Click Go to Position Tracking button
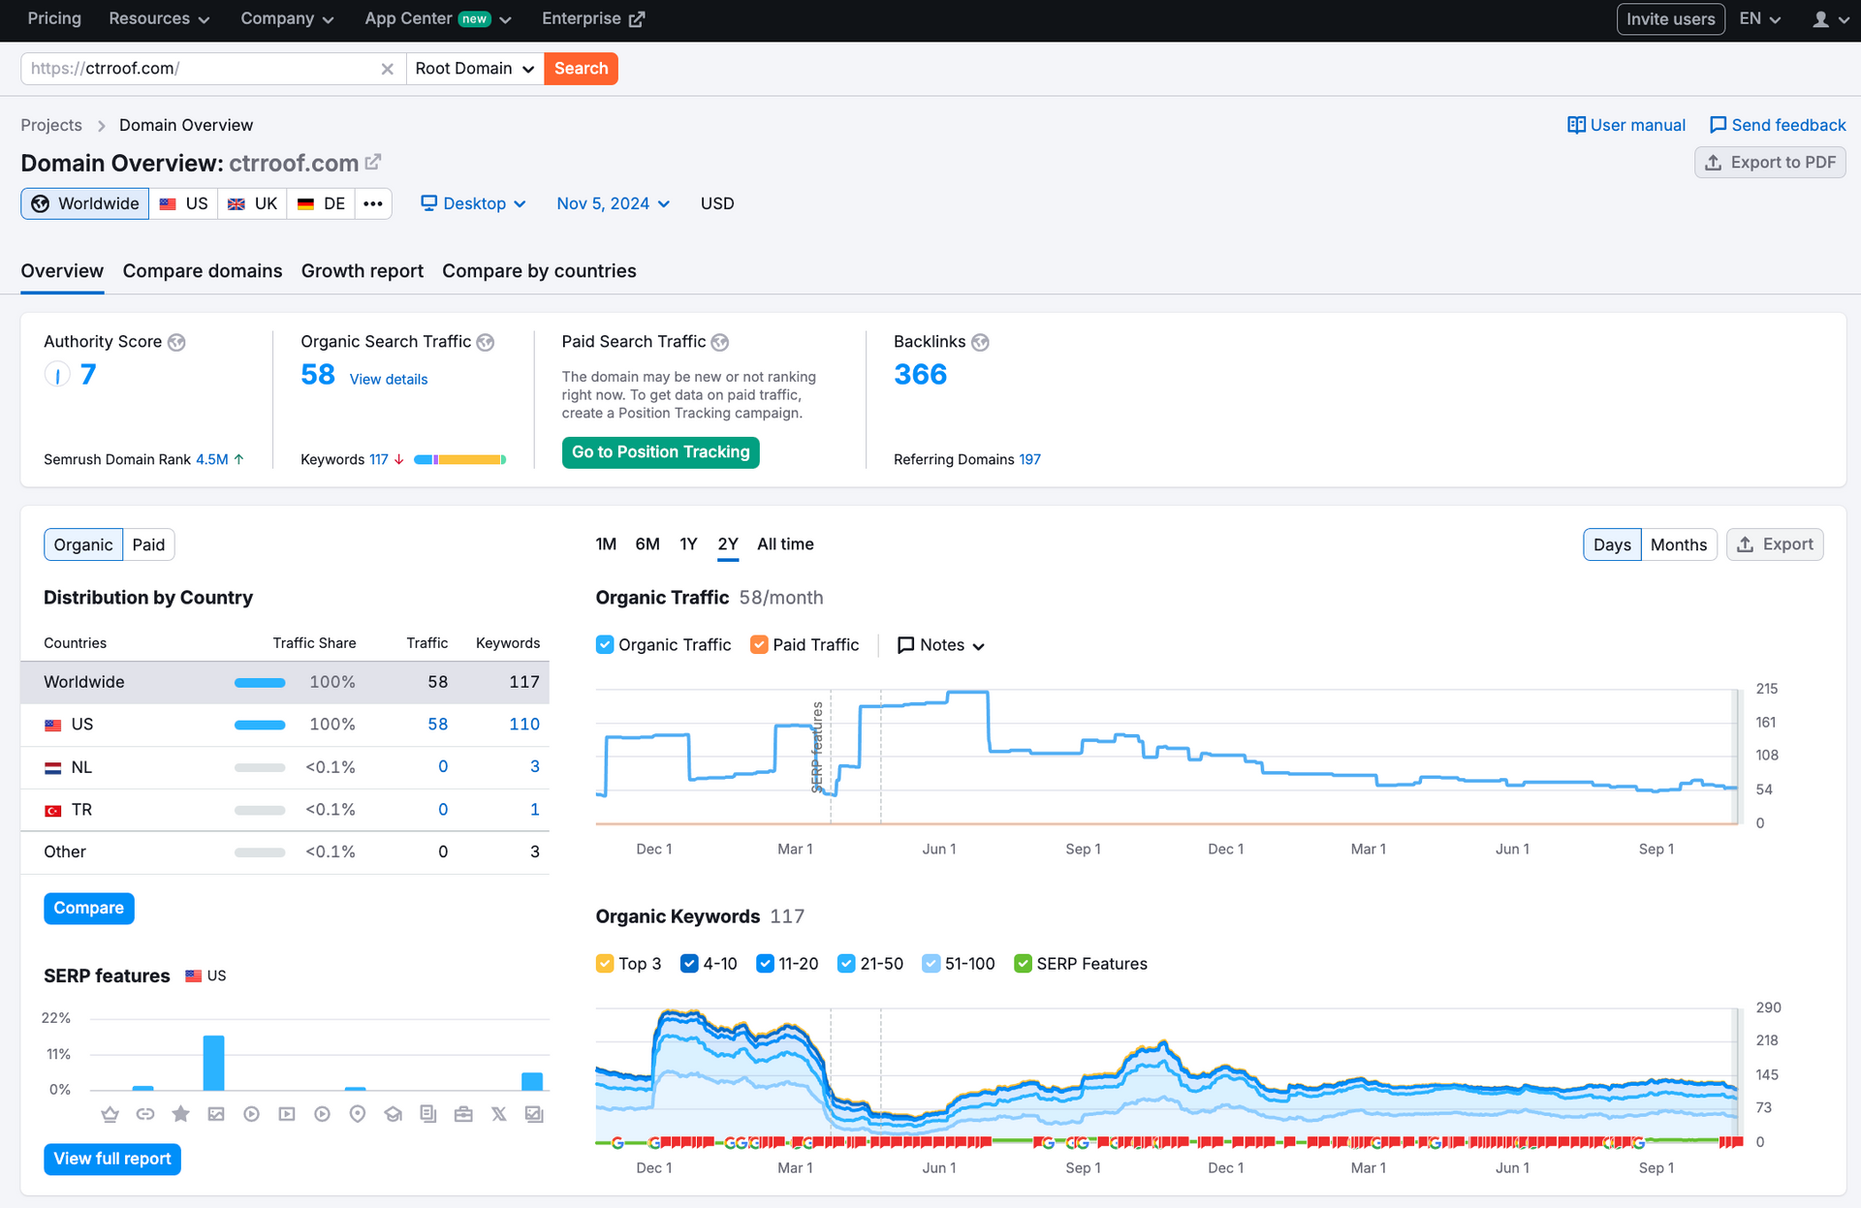The image size is (1861, 1208). (x=661, y=452)
